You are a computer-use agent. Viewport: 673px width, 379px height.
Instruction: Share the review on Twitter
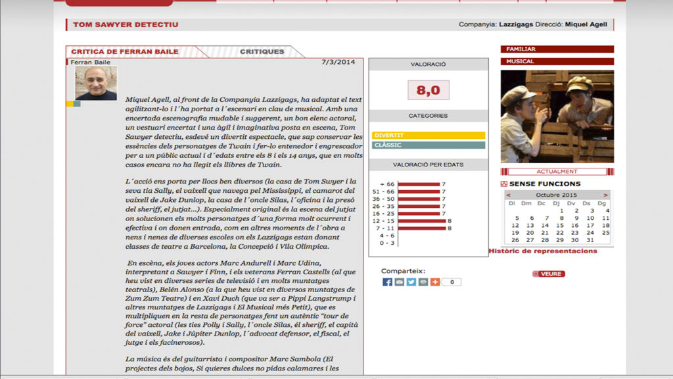[x=411, y=282]
